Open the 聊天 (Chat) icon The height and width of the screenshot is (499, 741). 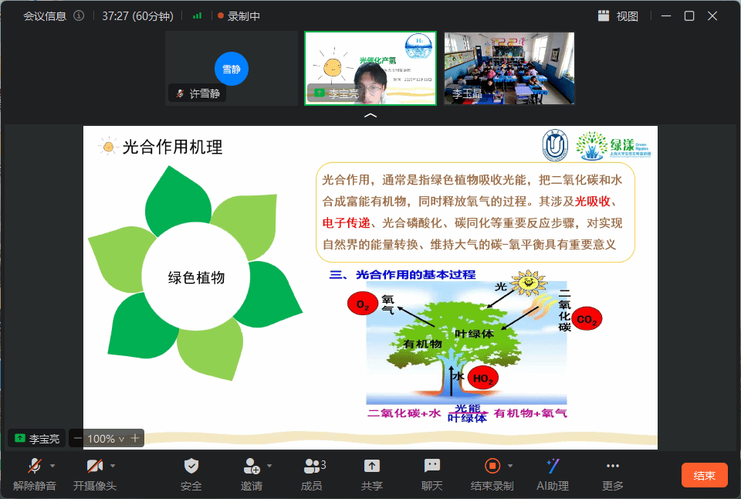tap(431, 466)
